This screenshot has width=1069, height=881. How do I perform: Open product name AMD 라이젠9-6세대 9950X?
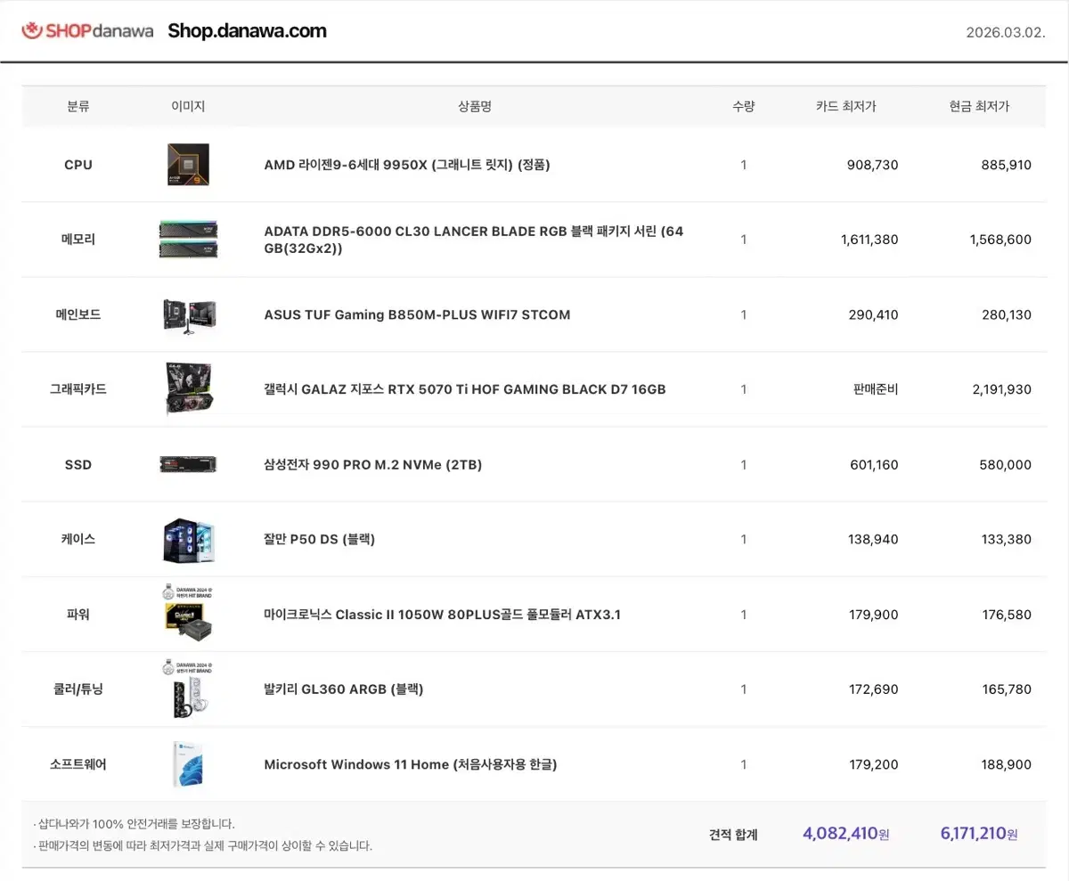pyautogui.click(x=407, y=165)
